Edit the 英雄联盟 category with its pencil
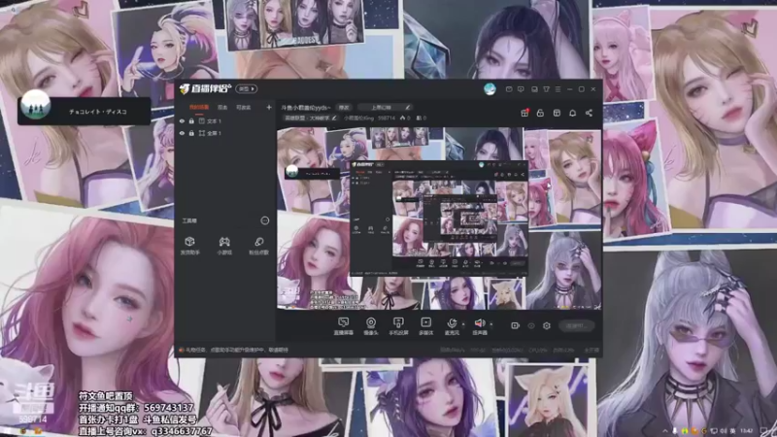777x437 pixels. (x=334, y=118)
